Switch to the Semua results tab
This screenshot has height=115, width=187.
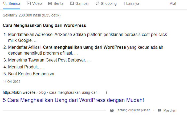pos(14,4)
